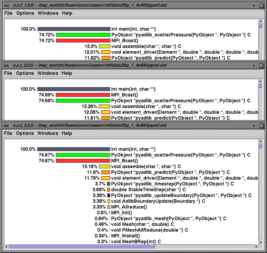Open File menu in the 1,0,0 window
This screenshot has height=253, width=267.
pyautogui.click(x=8, y=13)
